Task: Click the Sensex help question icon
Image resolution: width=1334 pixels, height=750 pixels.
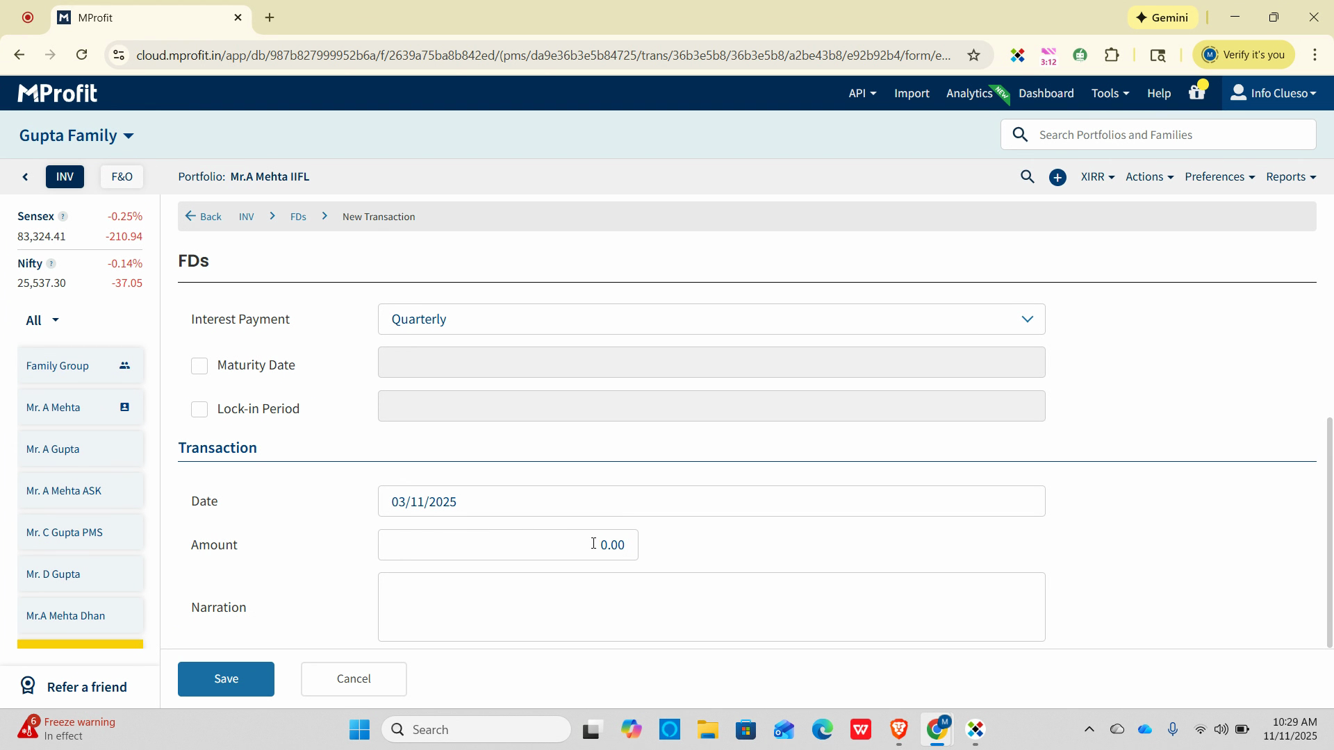Action: click(63, 217)
